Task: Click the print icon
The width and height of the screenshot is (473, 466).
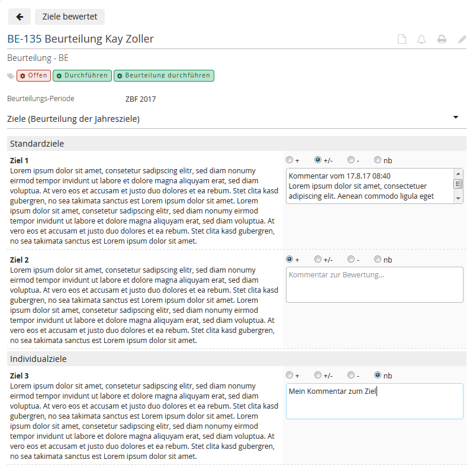Action: [442, 40]
